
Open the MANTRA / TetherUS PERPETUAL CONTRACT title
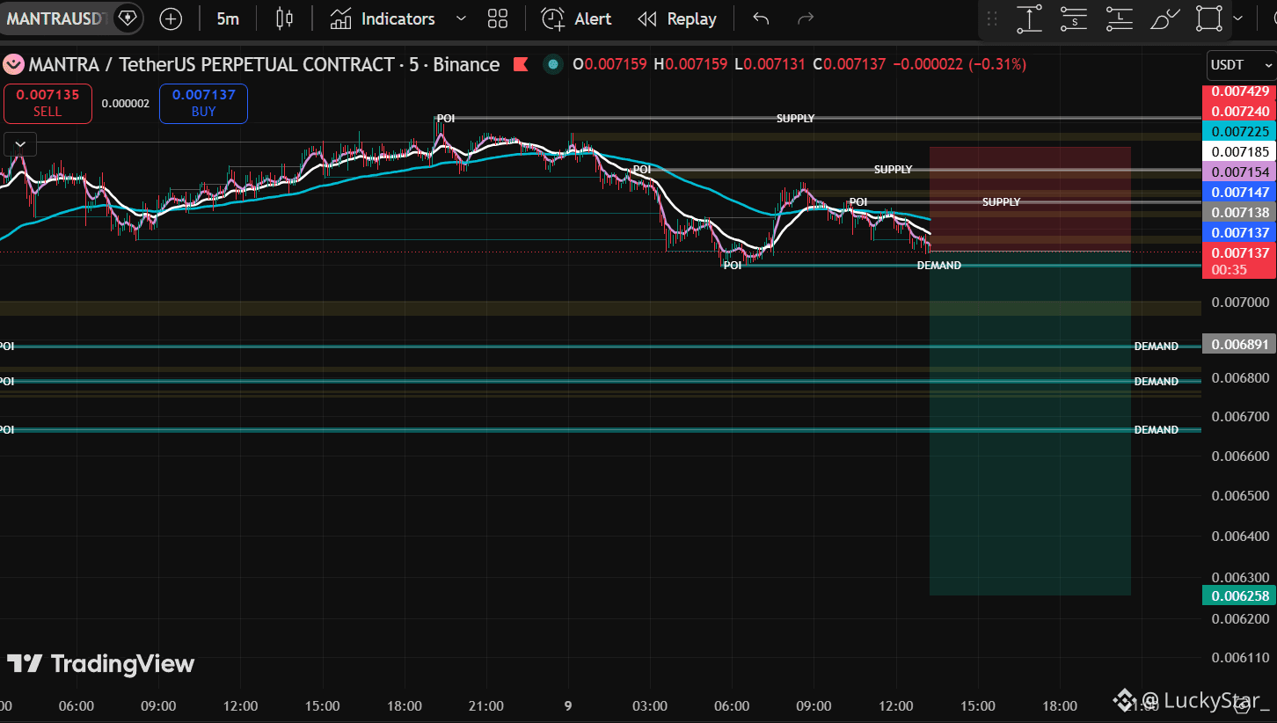point(264,64)
